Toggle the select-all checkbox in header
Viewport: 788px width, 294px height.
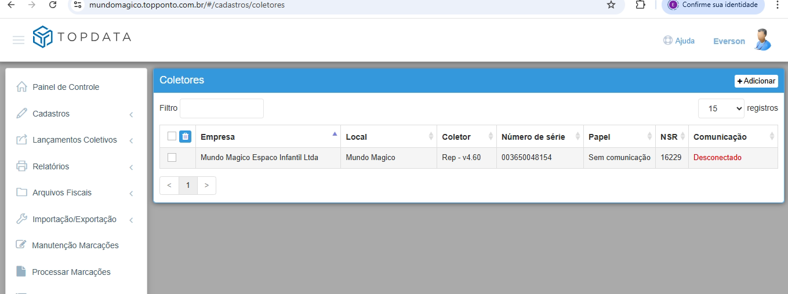172,136
